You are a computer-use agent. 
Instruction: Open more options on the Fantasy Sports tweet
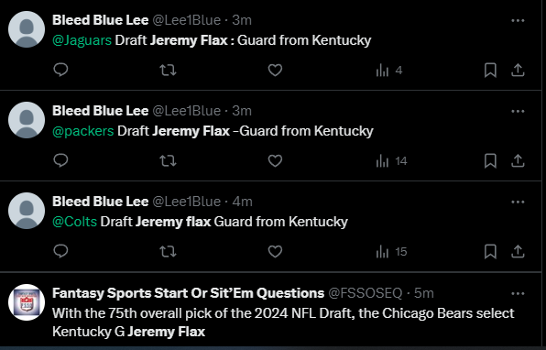pyautogui.click(x=518, y=293)
